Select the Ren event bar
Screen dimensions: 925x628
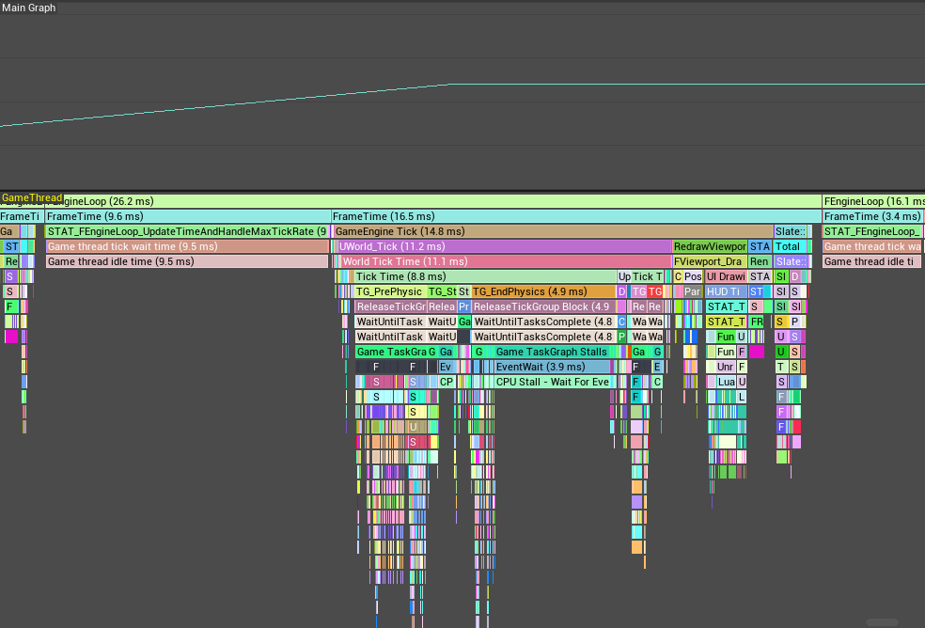(x=760, y=261)
